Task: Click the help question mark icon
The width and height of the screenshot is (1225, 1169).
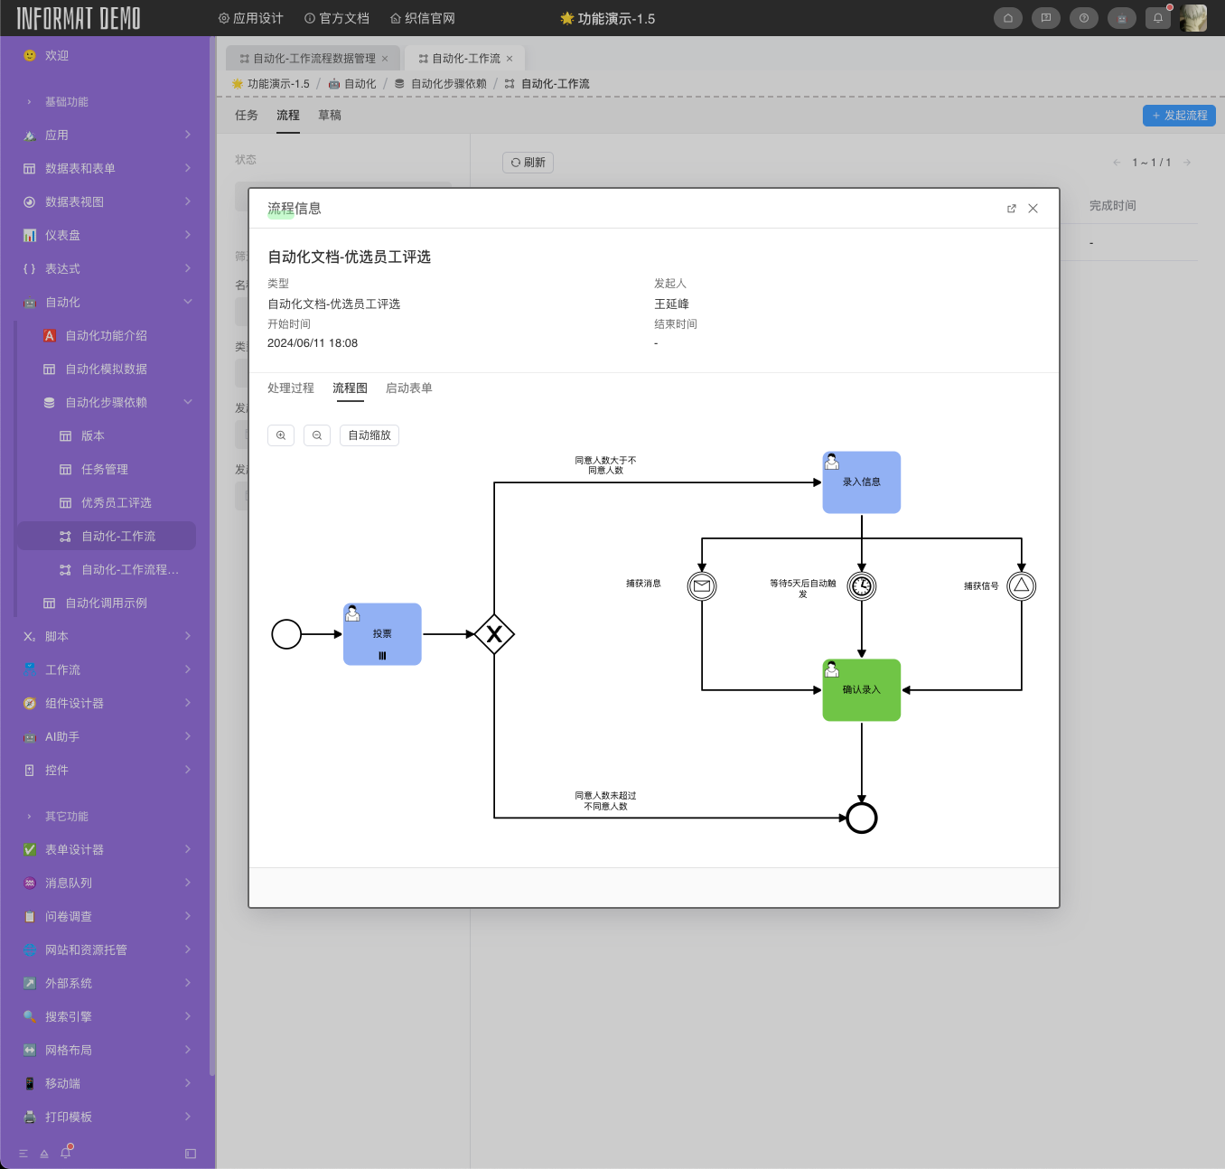Action: tap(1083, 18)
